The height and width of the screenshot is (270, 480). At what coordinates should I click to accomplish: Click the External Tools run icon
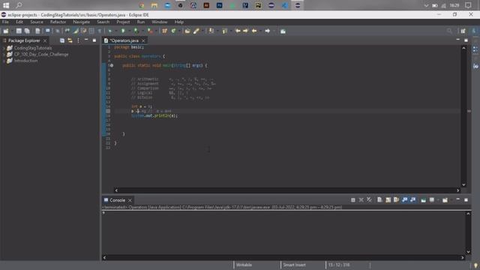(x=150, y=31)
